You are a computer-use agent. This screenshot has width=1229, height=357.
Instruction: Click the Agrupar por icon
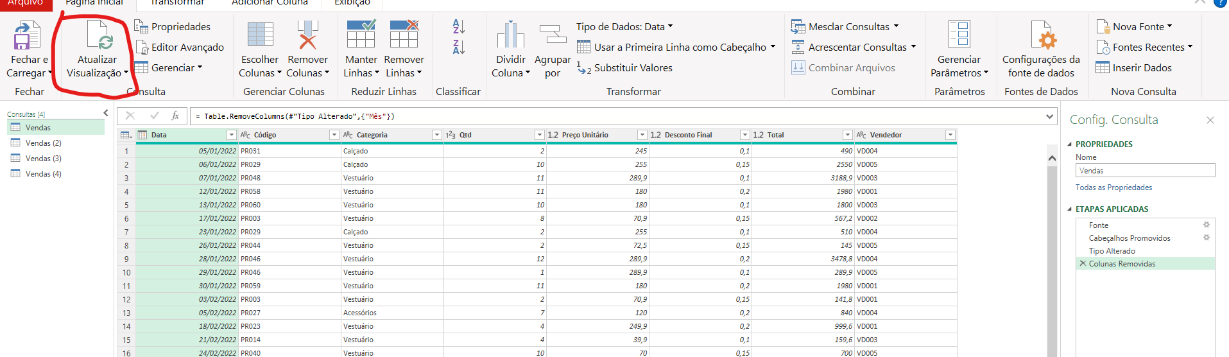553,35
